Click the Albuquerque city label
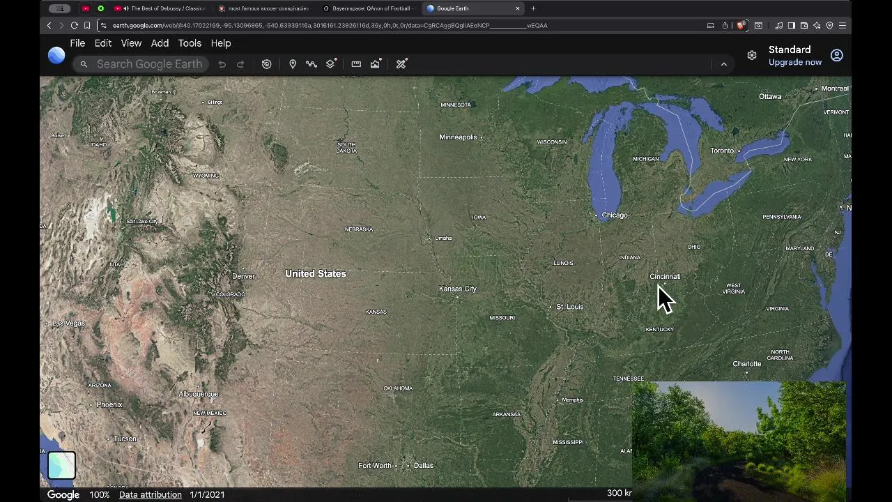Screen dimensions: 892x502 199,394
